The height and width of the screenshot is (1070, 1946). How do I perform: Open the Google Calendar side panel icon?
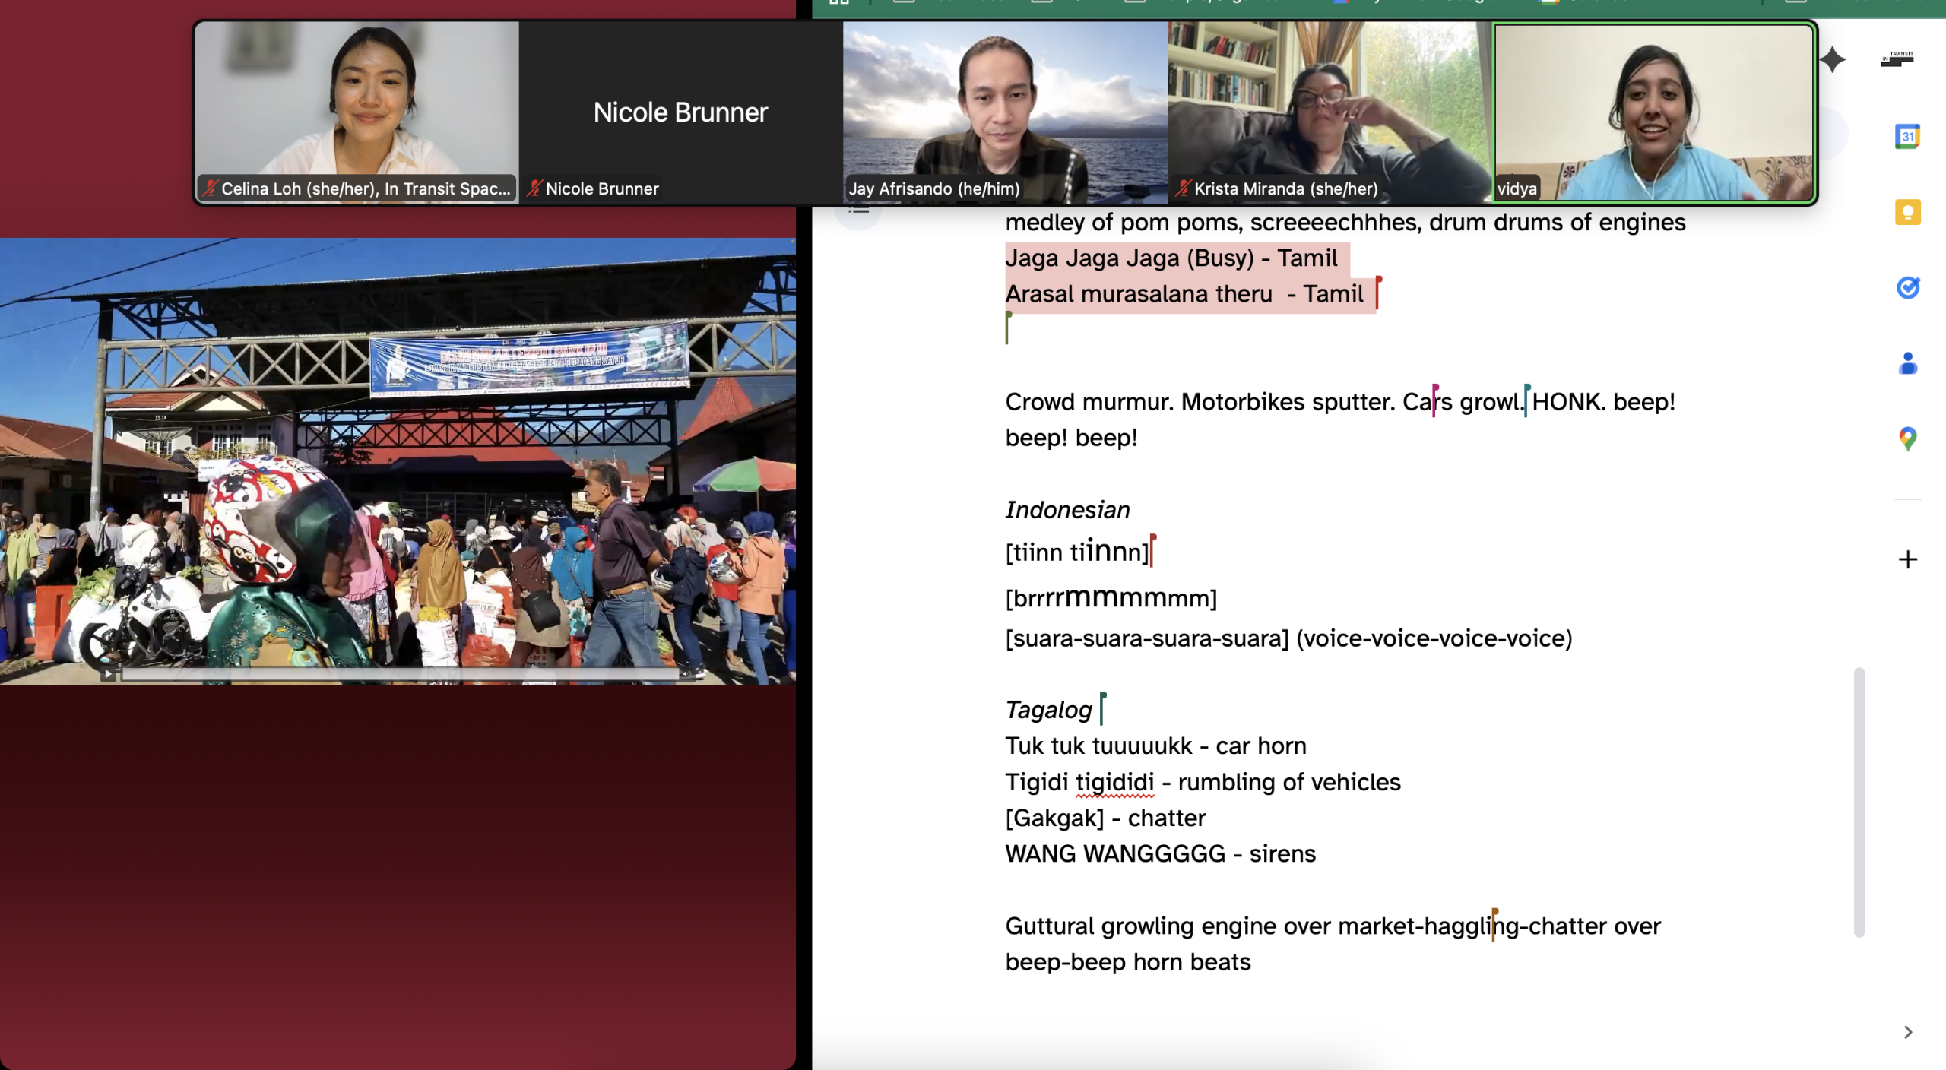(1907, 137)
